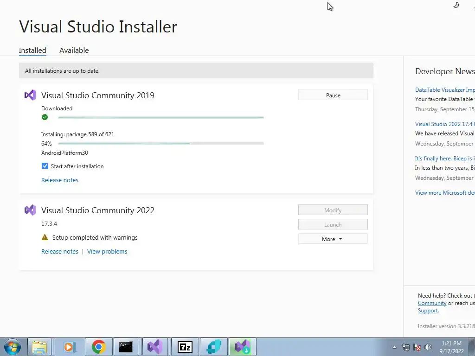Uncheck Start after installation checkbox
The image size is (475, 356).
point(45,166)
